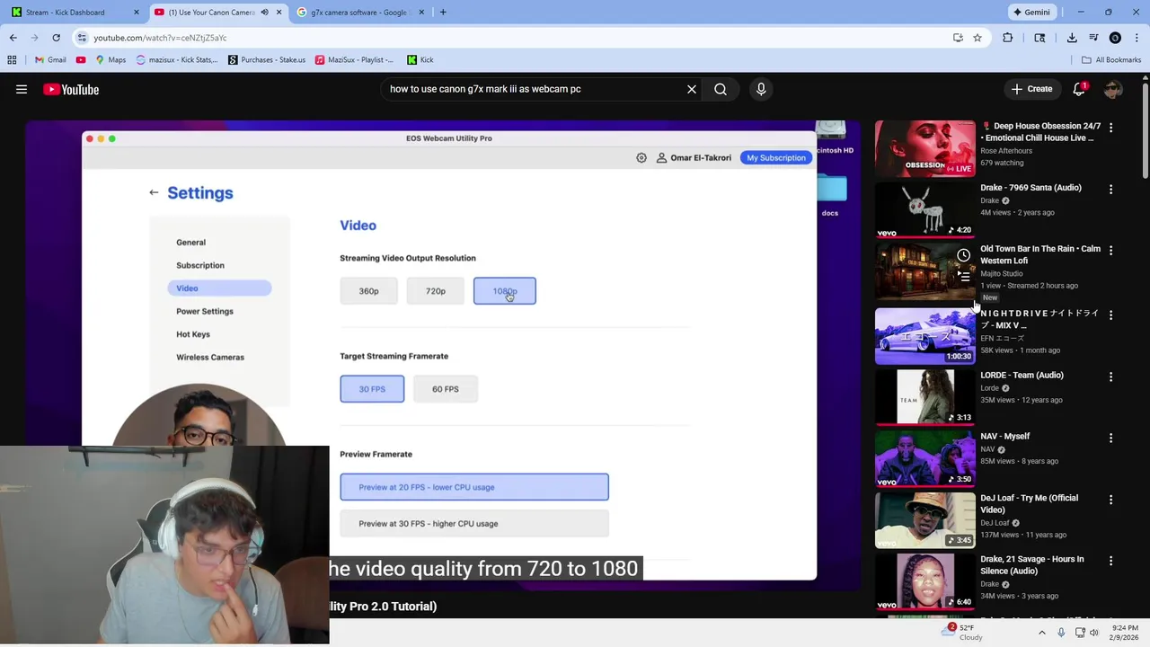Image resolution: width=1150 pixels, height=647 pixels.
Task: Open MaziSux - Playlist bookmark
Action: pos(354,59)
